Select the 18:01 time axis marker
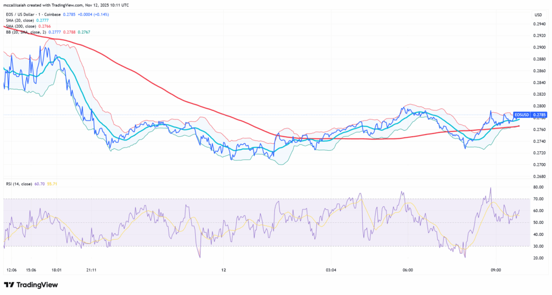 coord(56,270)
